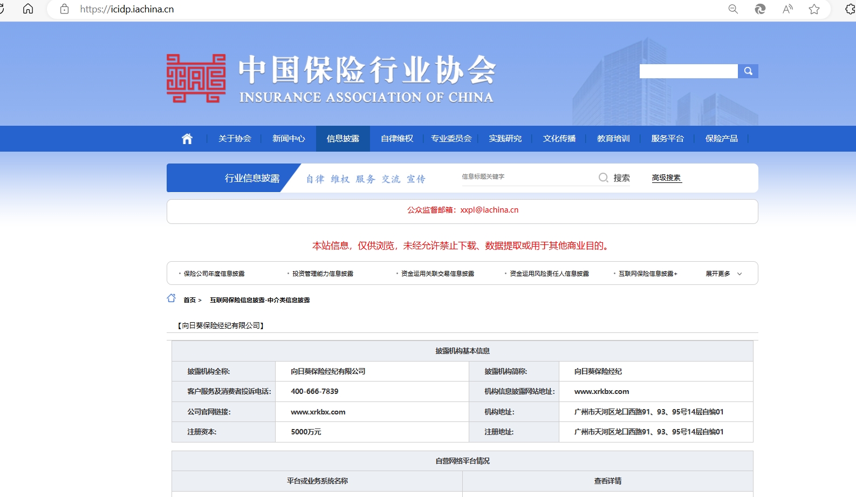Click the xxpl@iachina.cn supervision email text
The height and width of the screenshot is (497, 856).
click(x=489, y=210)
